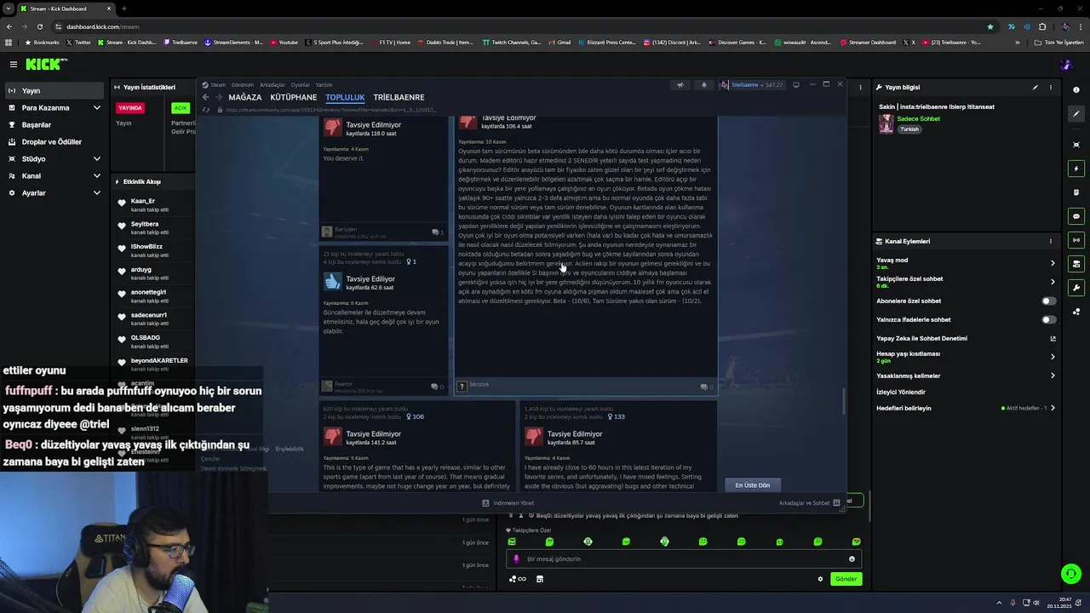1090x613 pixels.
Task: Open the Gmail bookmark
Action: tap(559, 43)
